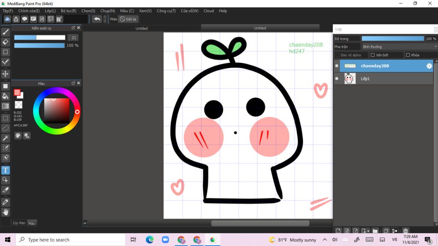Close the Màu color panel
The image size is (438, 246).
click(79, 83)
